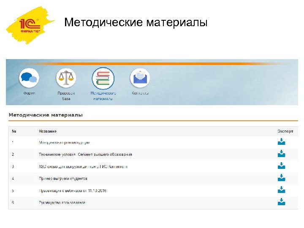Click the bold Методические материалы section heading
Viewport: 304px width, 228px height.
point(46,115)
